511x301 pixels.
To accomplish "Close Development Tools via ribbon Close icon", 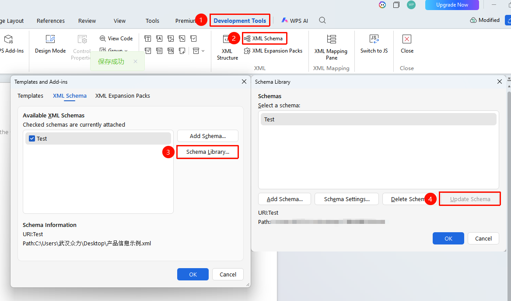I will [407, 44].
